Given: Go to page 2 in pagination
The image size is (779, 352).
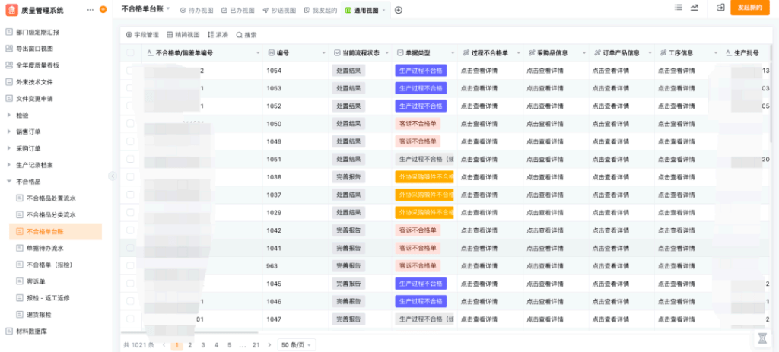Looking at the screenshot, I should pyautogui.click(x=190, y=344).
